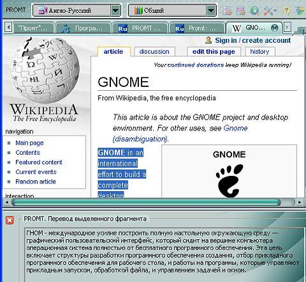Click the books icon beside Общий
306x282 pixels.
click(x=138, y=10)
